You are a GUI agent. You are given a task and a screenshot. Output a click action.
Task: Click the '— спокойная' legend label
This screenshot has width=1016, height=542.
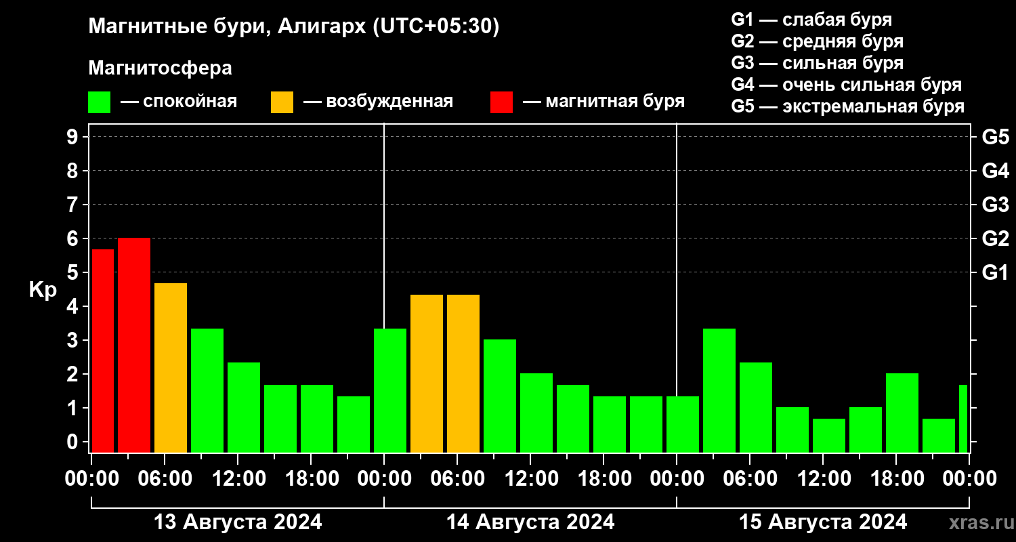179,102
